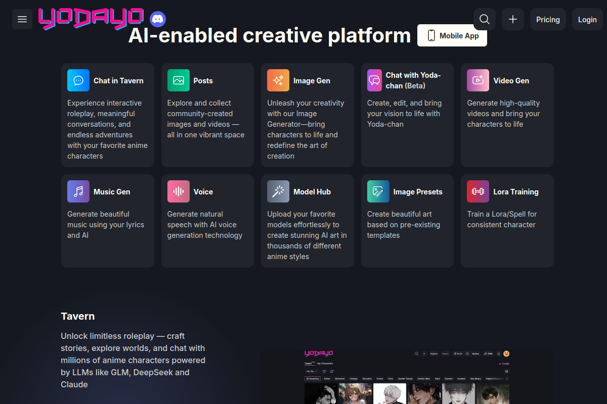The image size is (607, 404).
Task: Click the Image Gen sparkle icon
Action: (x=278, y=80)
